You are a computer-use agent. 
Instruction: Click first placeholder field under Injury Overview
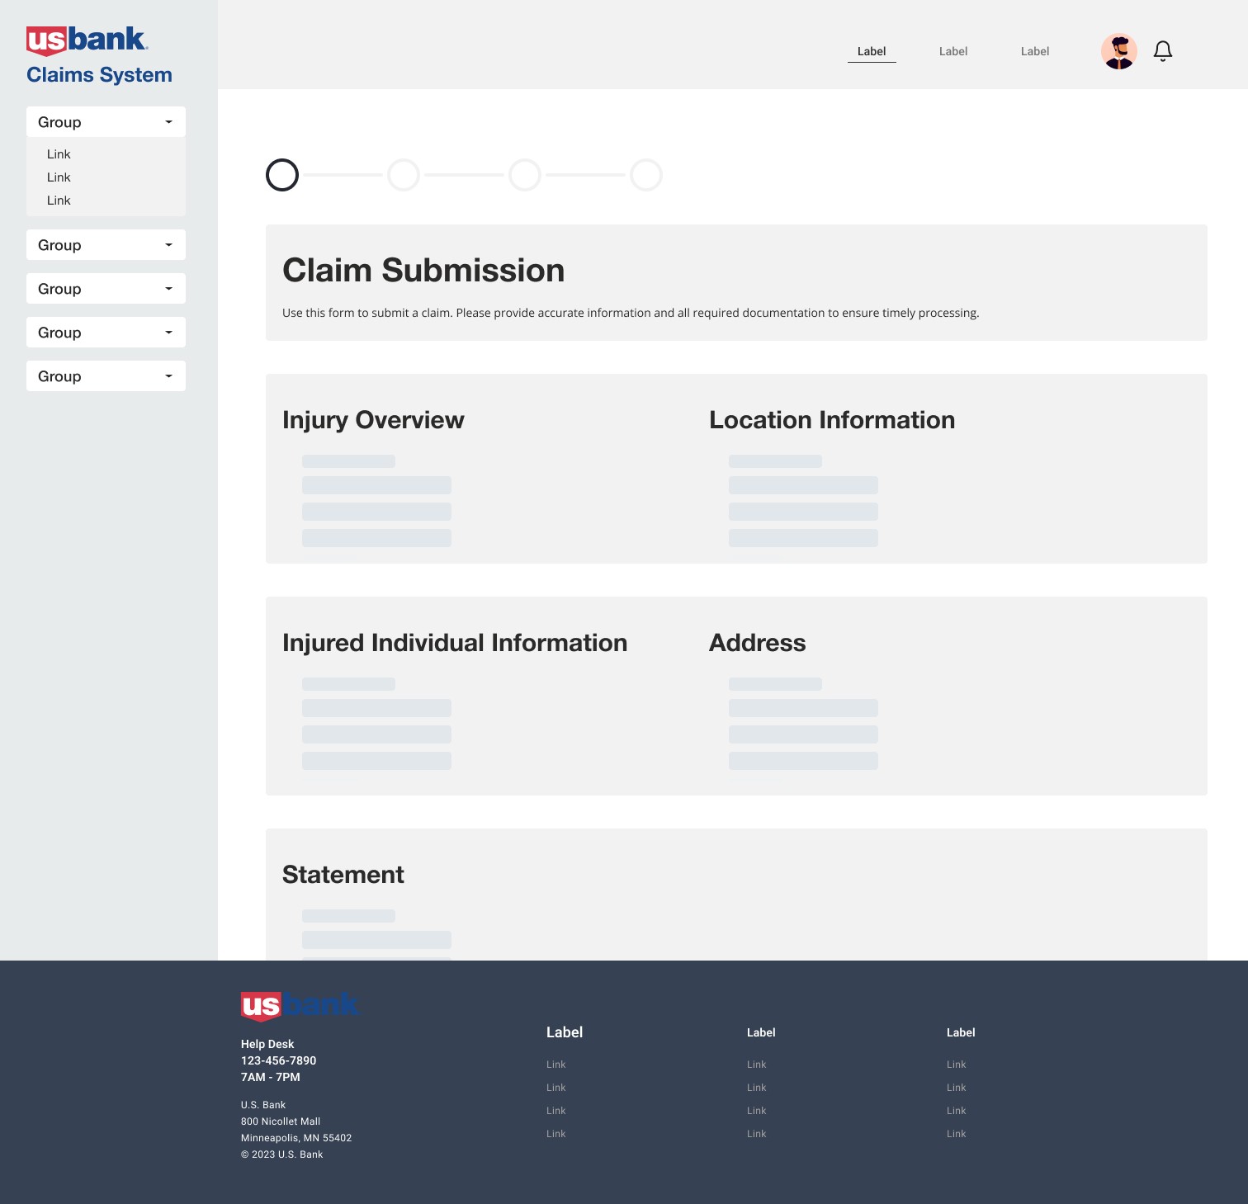[x=348, y=461]
